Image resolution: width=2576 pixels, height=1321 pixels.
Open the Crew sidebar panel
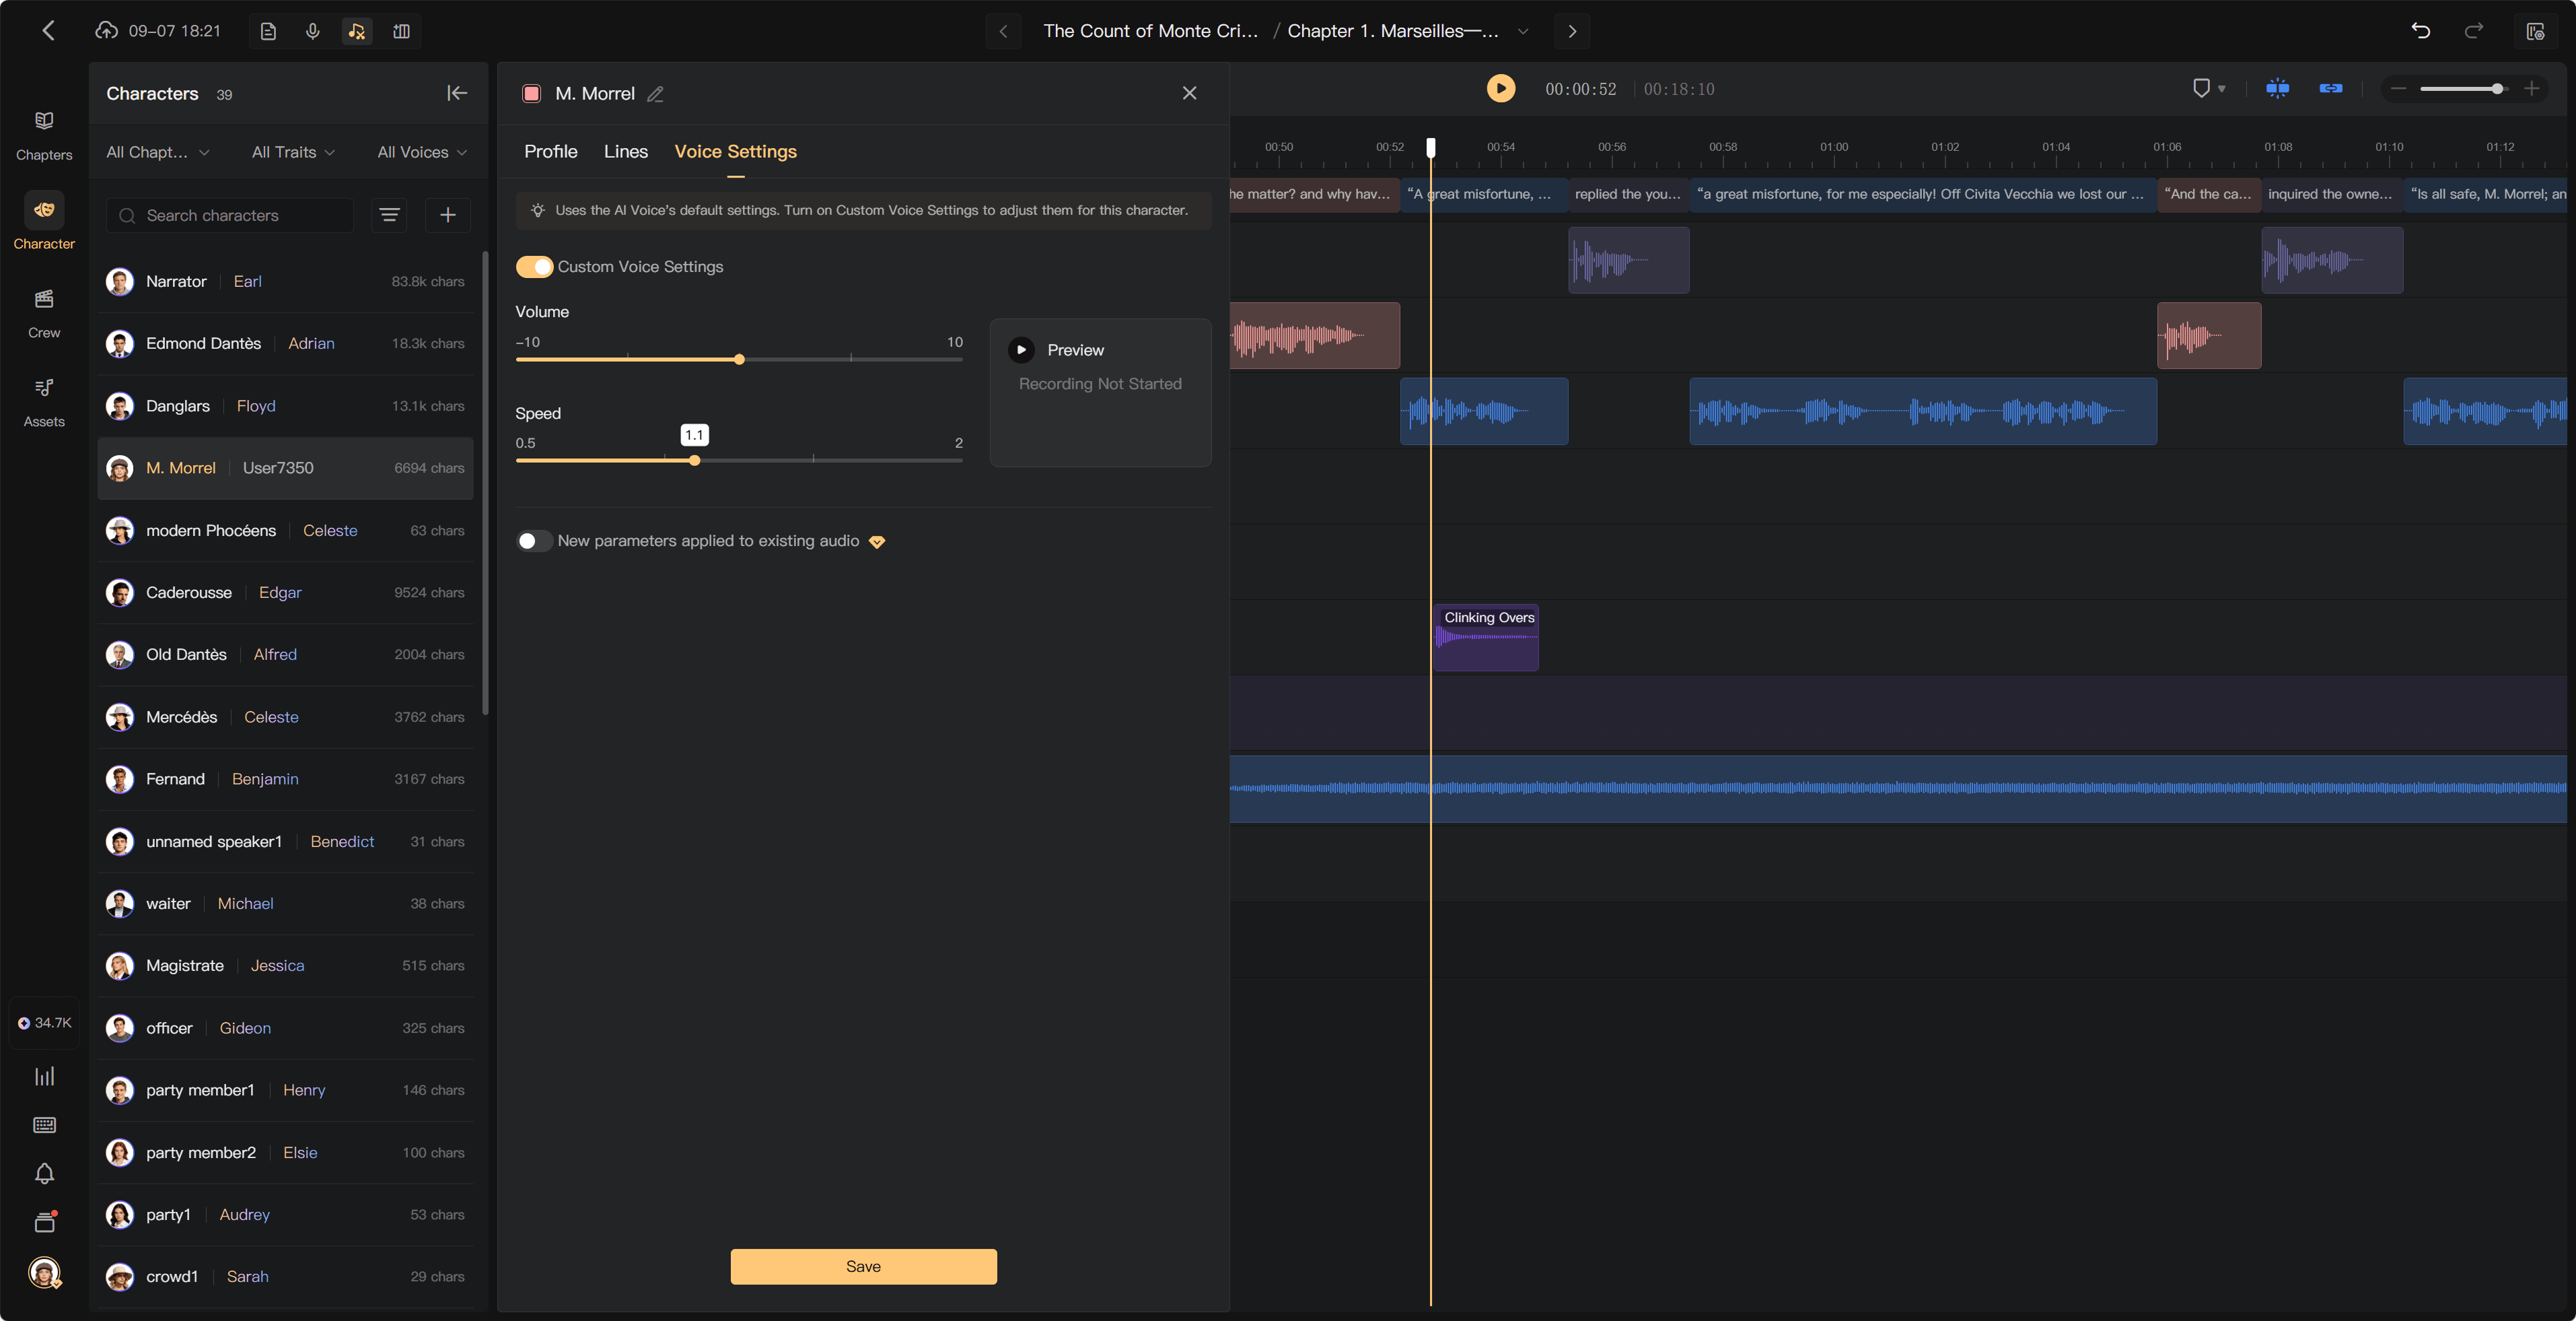pyautogui.click(x=44, y=312)
